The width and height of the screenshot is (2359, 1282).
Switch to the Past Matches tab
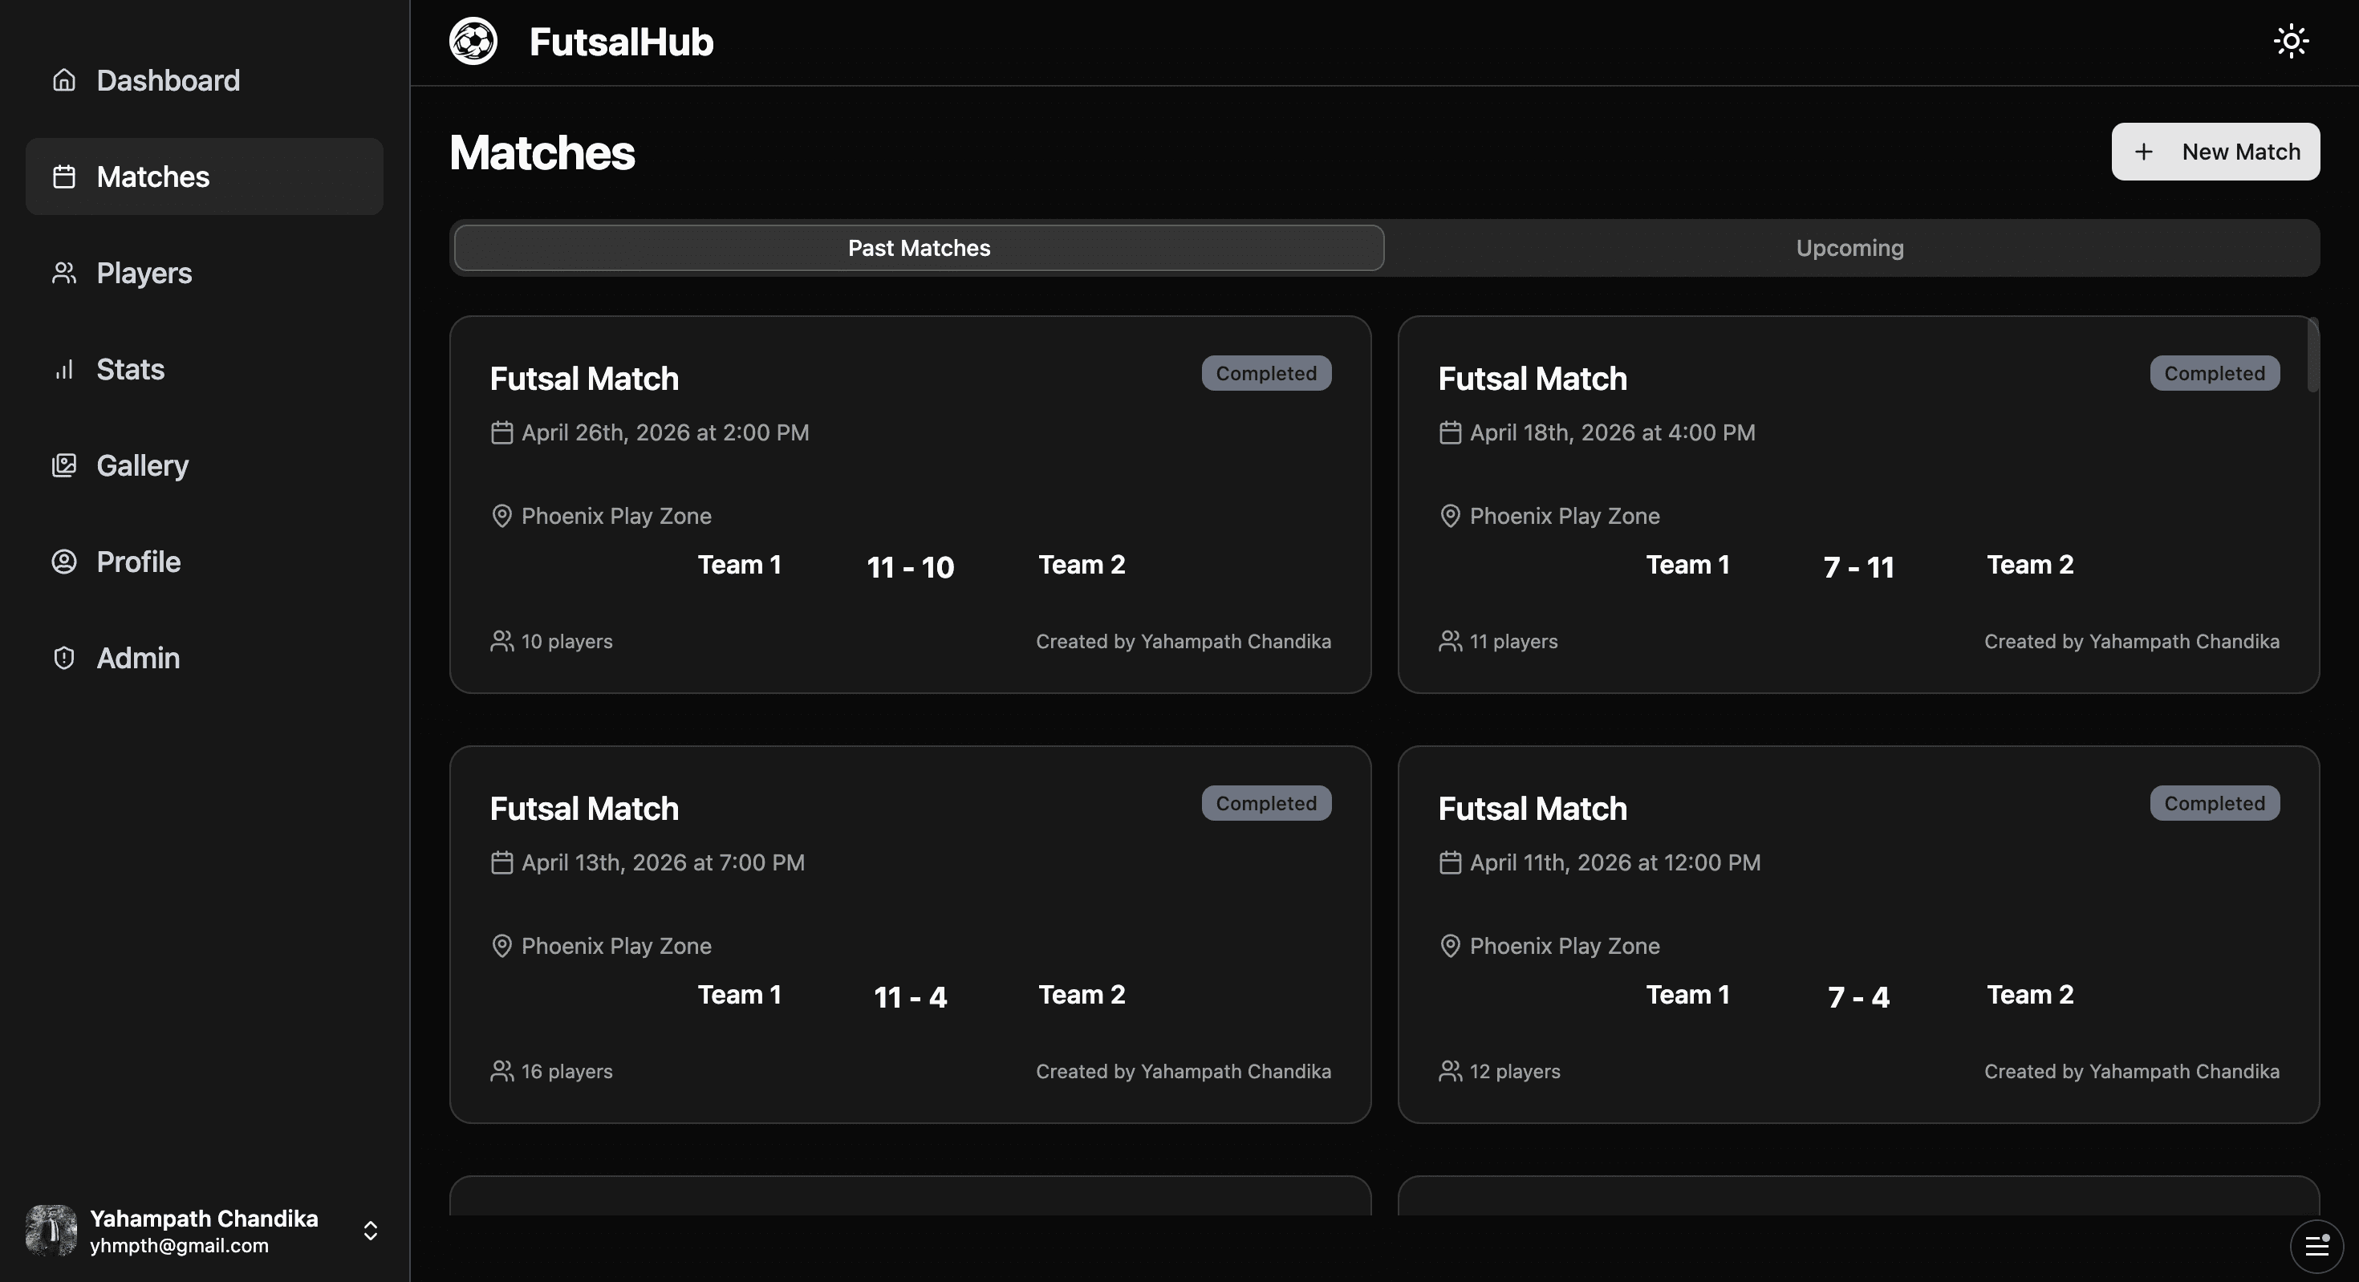919,248
